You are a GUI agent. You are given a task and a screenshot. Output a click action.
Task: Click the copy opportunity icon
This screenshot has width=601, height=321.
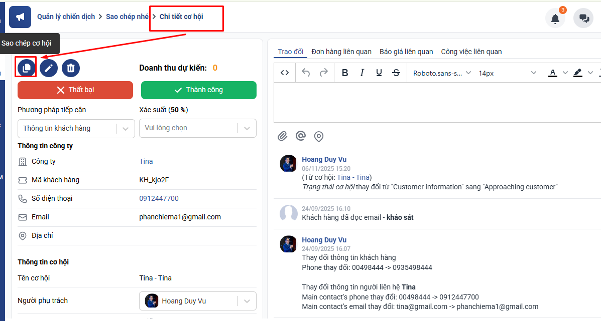[x=26, y=68]
